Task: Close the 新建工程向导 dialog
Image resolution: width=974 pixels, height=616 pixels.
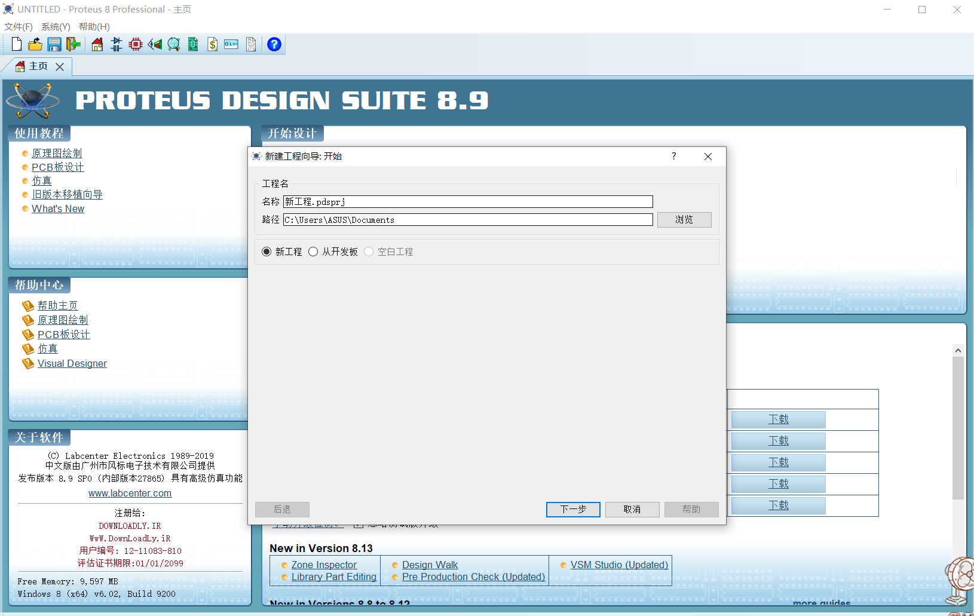Action: coord(708,157)
